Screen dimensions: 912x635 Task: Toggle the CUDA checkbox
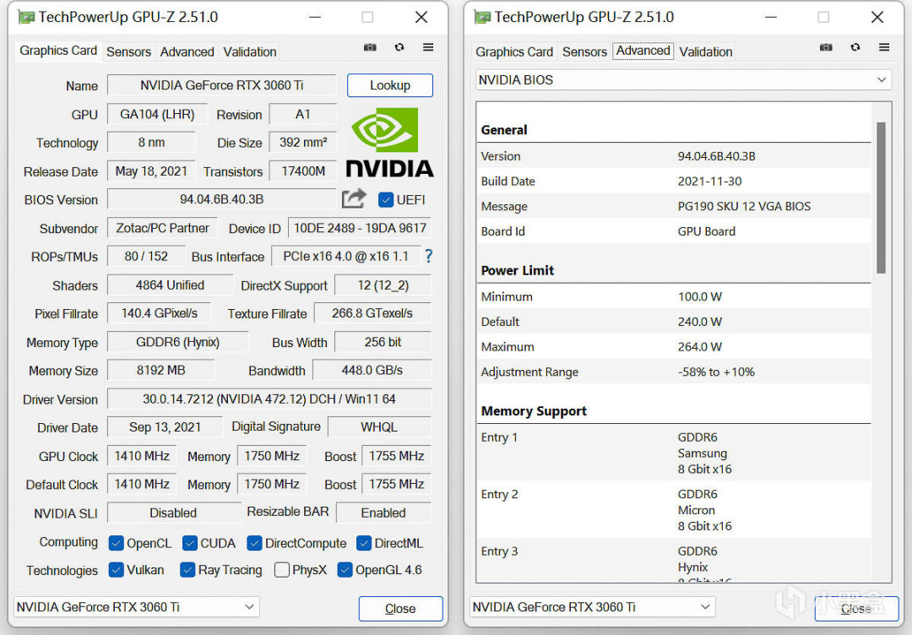tap(190, 543)
